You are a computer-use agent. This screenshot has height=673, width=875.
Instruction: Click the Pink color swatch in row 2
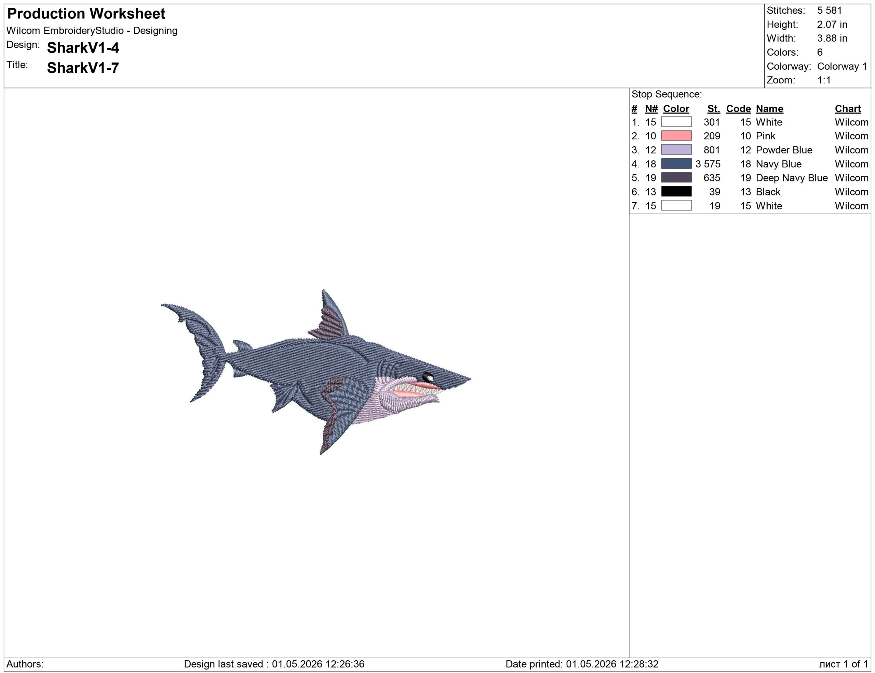pyautogui.click(x=676, y=136)
